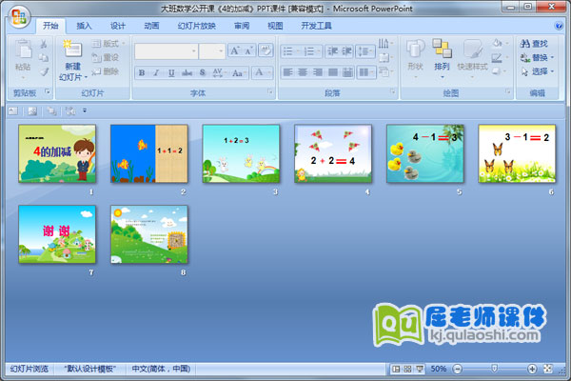The height and width of the screenshot is (381, 571).
Task: Open the 动画 (Animations) tab
Action: pyautogui.click(x=151, y=26)
